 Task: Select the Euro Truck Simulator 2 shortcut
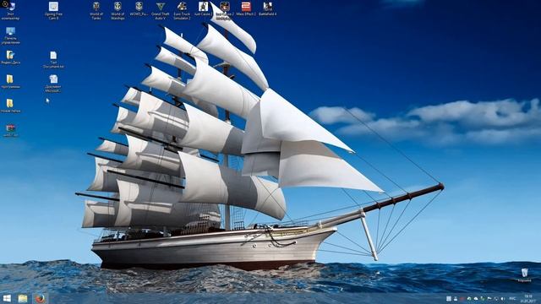[x=182, y=10]
